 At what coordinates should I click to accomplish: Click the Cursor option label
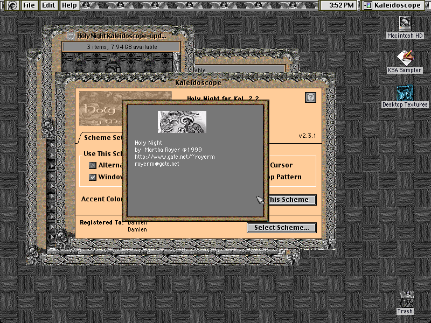pos(281,165)
